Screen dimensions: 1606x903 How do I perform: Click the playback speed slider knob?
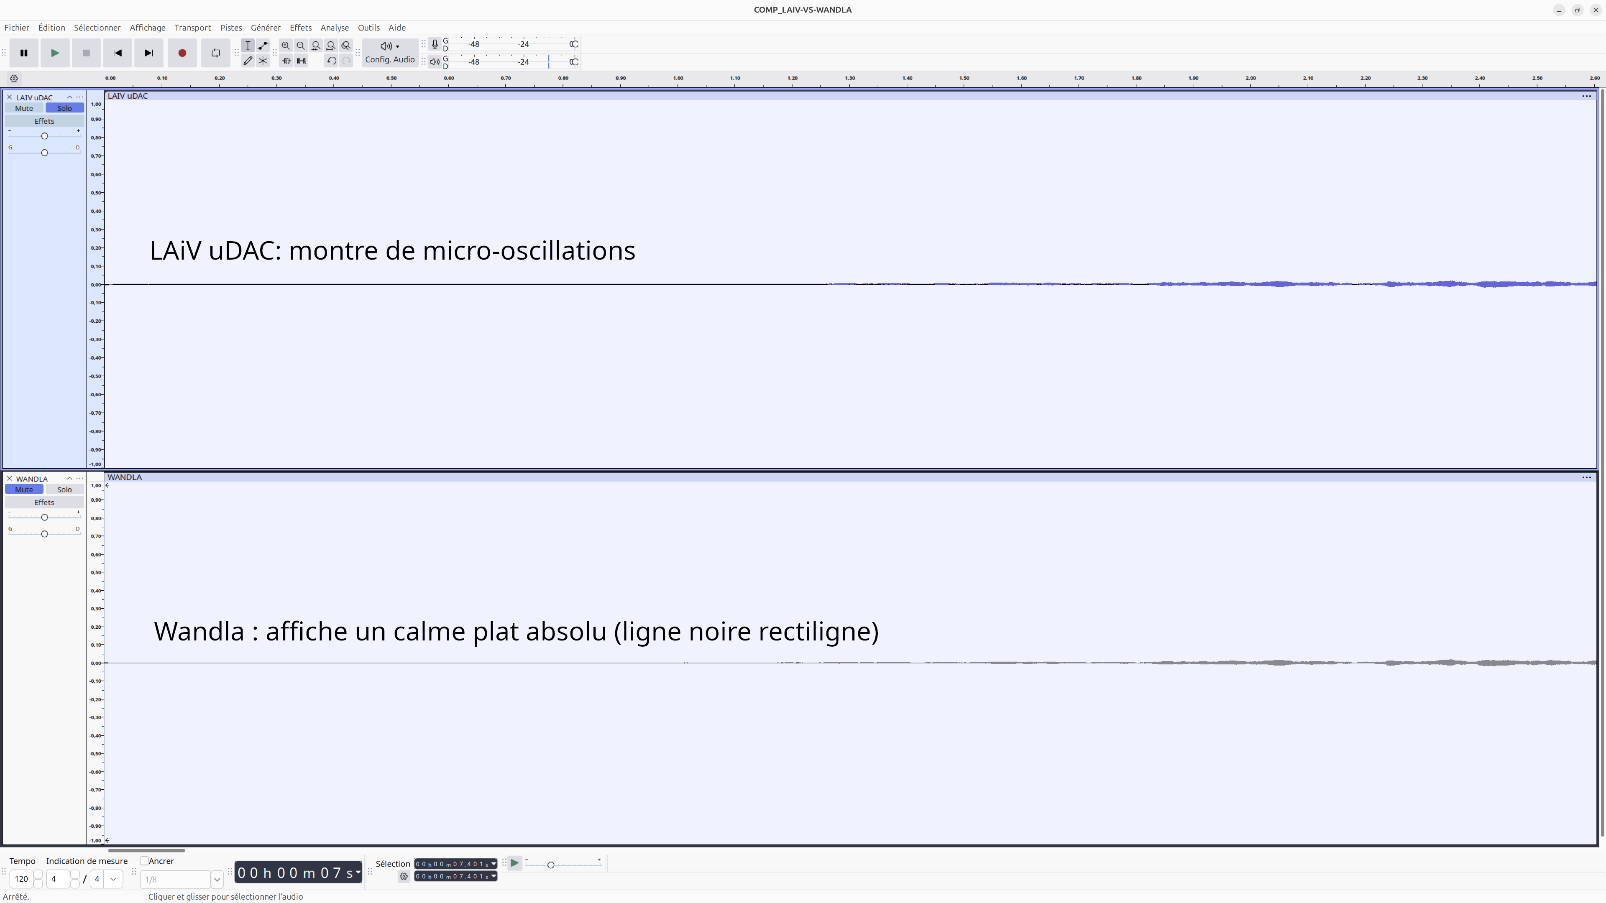[550, 865]
